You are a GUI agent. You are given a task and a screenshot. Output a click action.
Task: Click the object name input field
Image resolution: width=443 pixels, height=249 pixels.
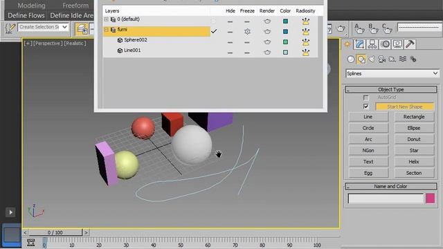coord(386,199)
